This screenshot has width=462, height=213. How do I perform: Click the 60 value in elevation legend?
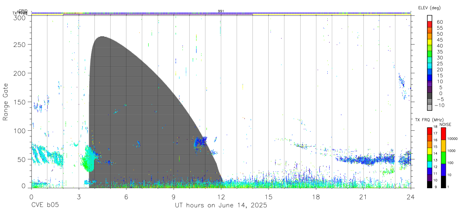439,22
